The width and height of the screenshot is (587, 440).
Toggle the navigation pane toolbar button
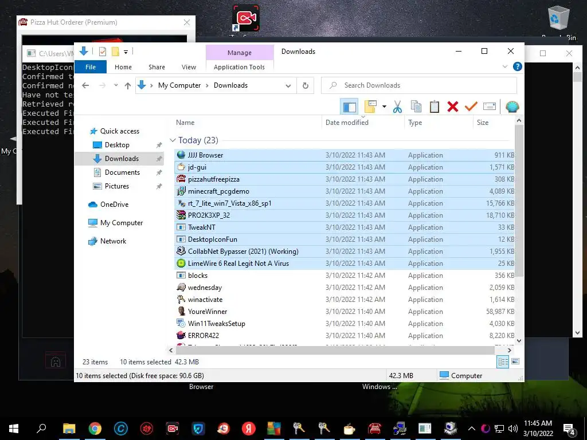(x=349, y=107)
